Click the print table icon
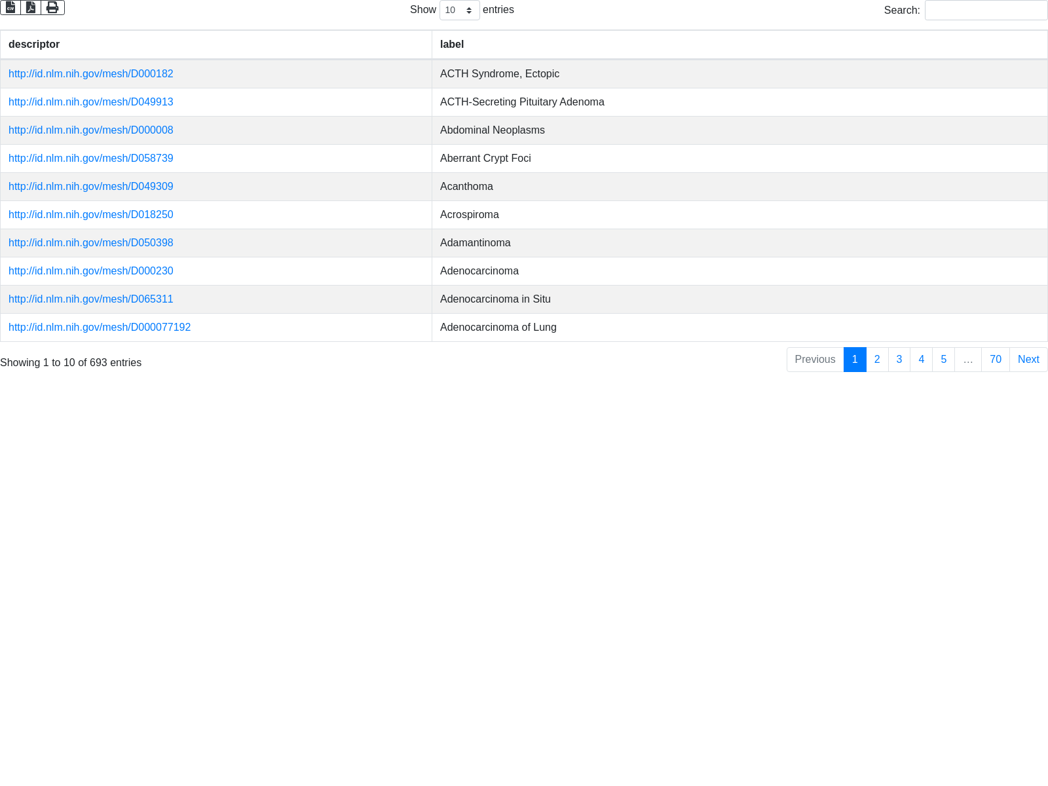 click(x=52, y=7)
